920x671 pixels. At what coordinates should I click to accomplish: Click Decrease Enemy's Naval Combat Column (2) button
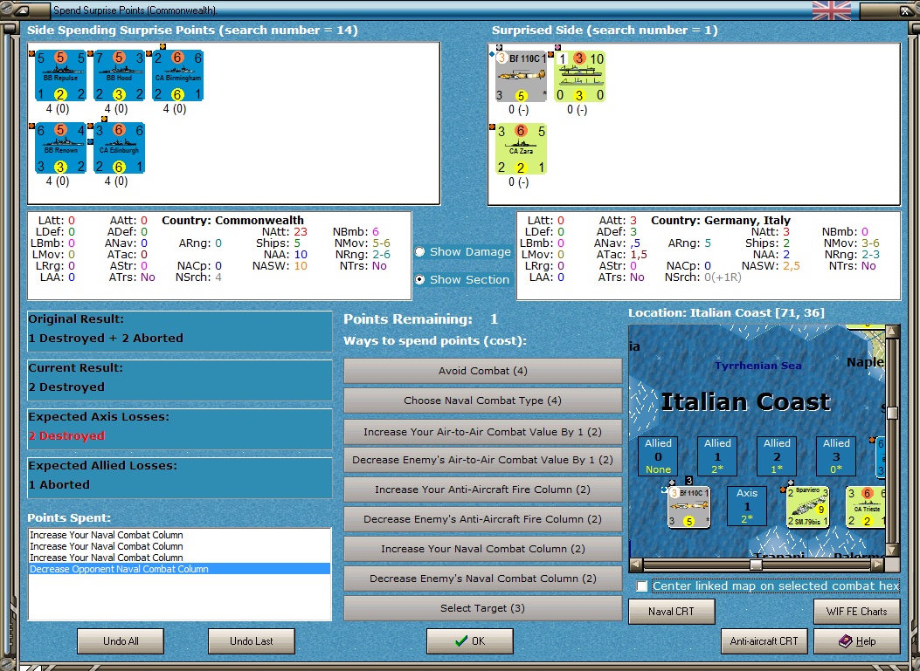(x=483, y=579)
